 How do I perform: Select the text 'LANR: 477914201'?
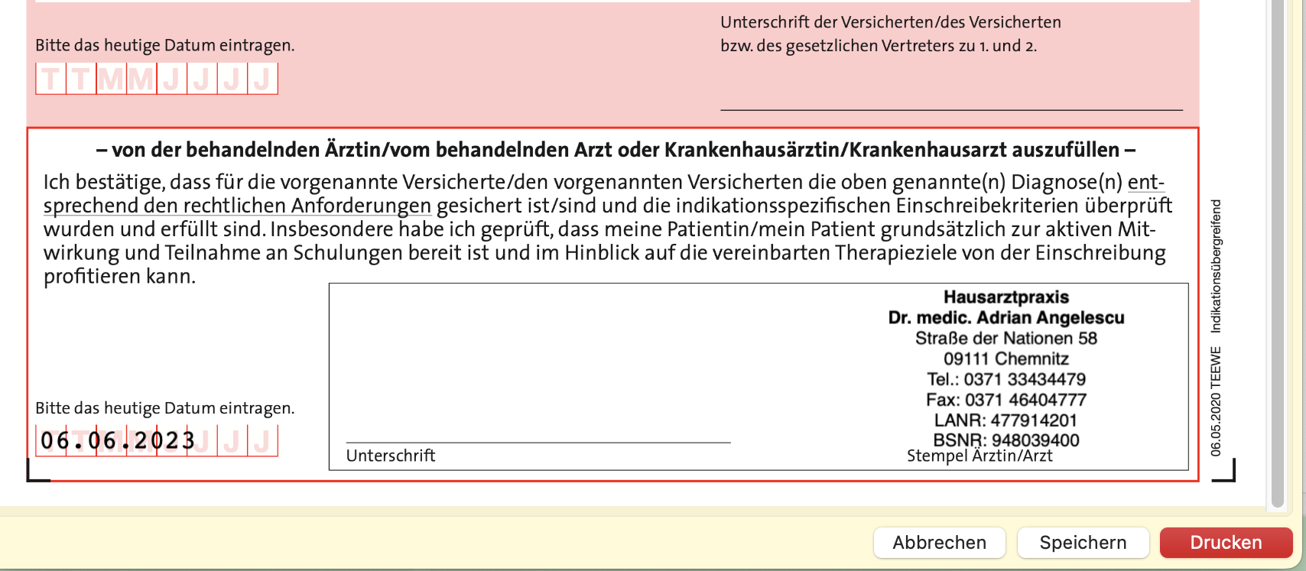[x=1006, y=420]
